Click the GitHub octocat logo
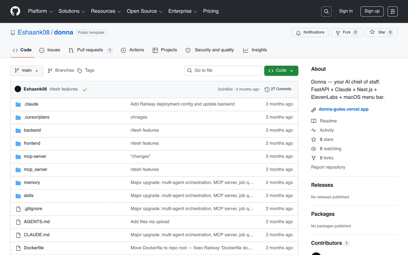The width and height of the screenshot is (408, 255). 15,11
